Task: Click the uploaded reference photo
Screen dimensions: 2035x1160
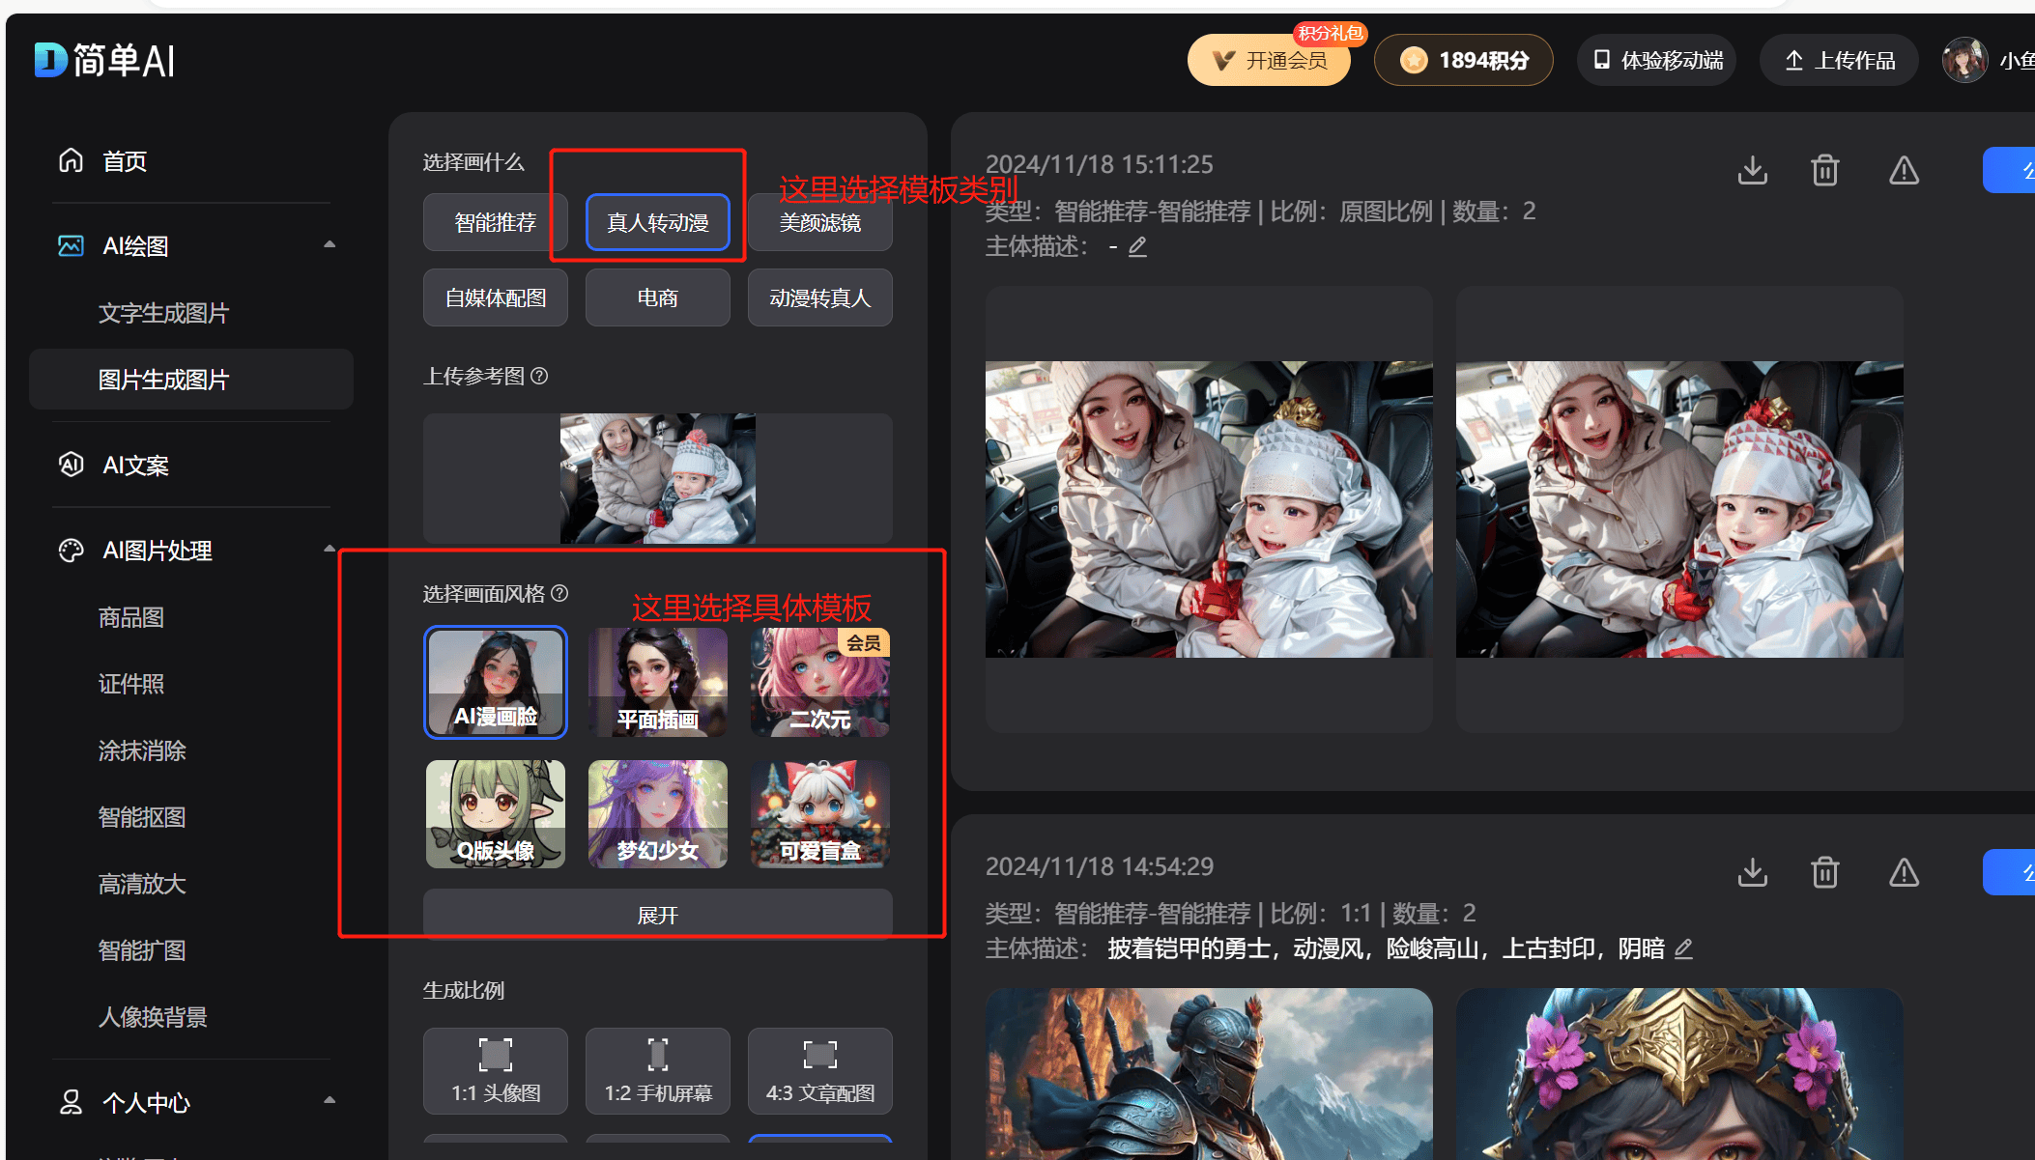Action: (x=658, y=478)
